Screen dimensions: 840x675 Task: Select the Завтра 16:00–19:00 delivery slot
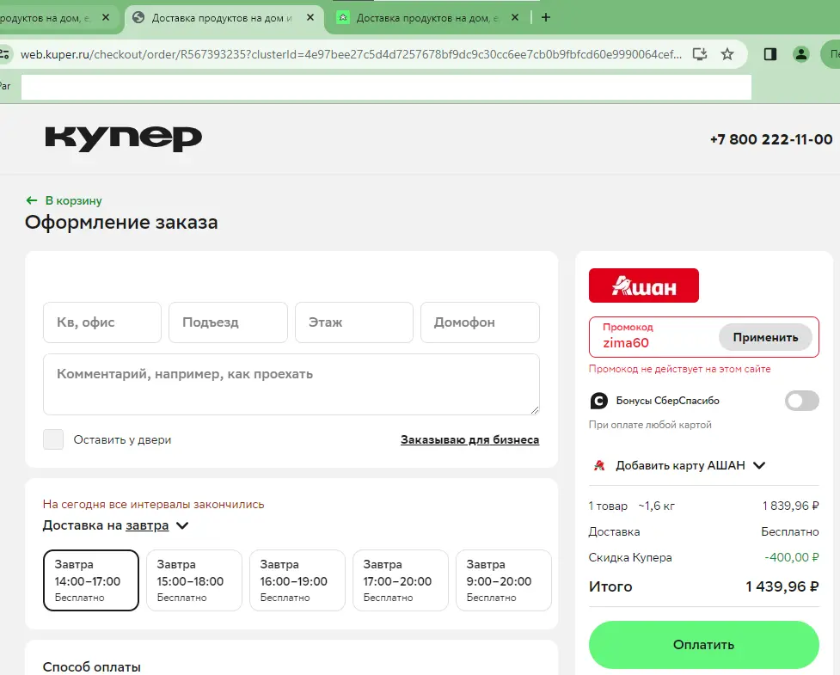[x=297, y=580]
